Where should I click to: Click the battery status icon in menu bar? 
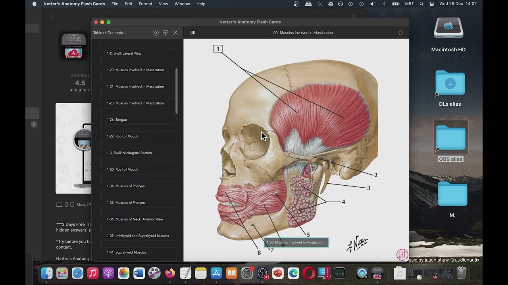click(396, 4)
